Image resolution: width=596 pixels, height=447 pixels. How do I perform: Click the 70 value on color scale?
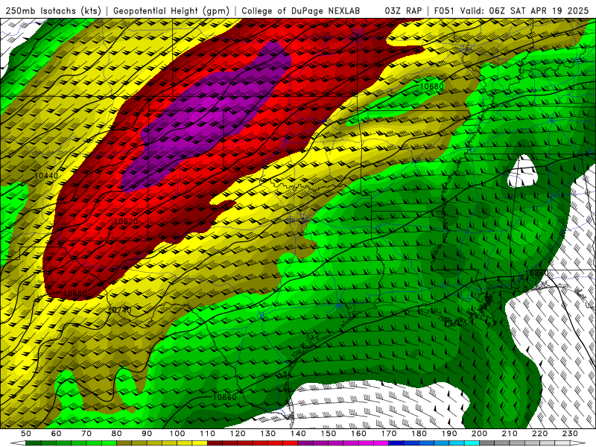coord(86,434)
